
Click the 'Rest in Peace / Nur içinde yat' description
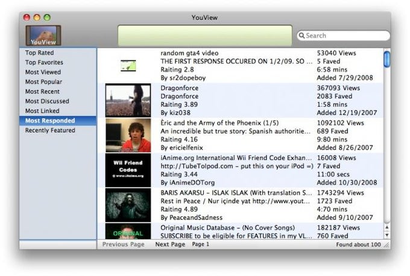click(235, 201)
